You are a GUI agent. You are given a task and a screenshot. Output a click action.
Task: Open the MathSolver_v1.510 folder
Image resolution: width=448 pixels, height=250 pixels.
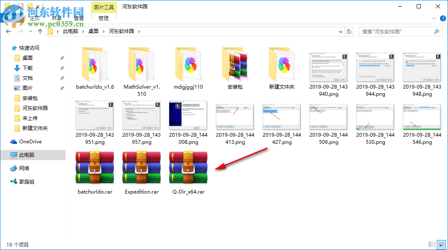coord(142,65)
